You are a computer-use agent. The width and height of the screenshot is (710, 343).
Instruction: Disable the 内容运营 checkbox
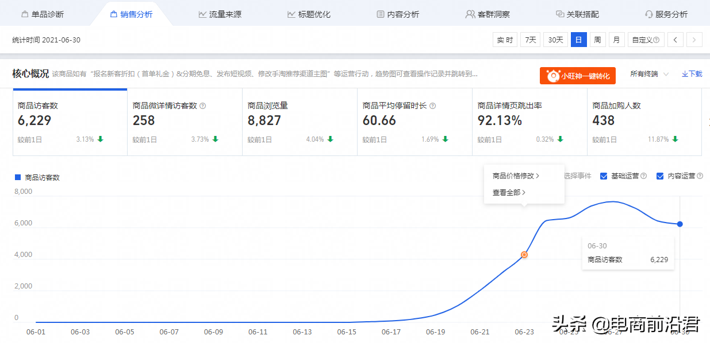coord(660,176)
